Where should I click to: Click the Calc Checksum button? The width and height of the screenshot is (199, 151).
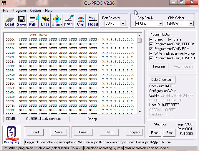pyautogui.click(x=162, y=80)
